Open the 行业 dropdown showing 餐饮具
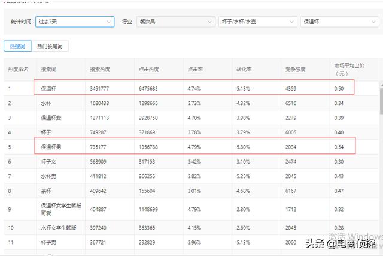383x256 pixels. point(176,22)
